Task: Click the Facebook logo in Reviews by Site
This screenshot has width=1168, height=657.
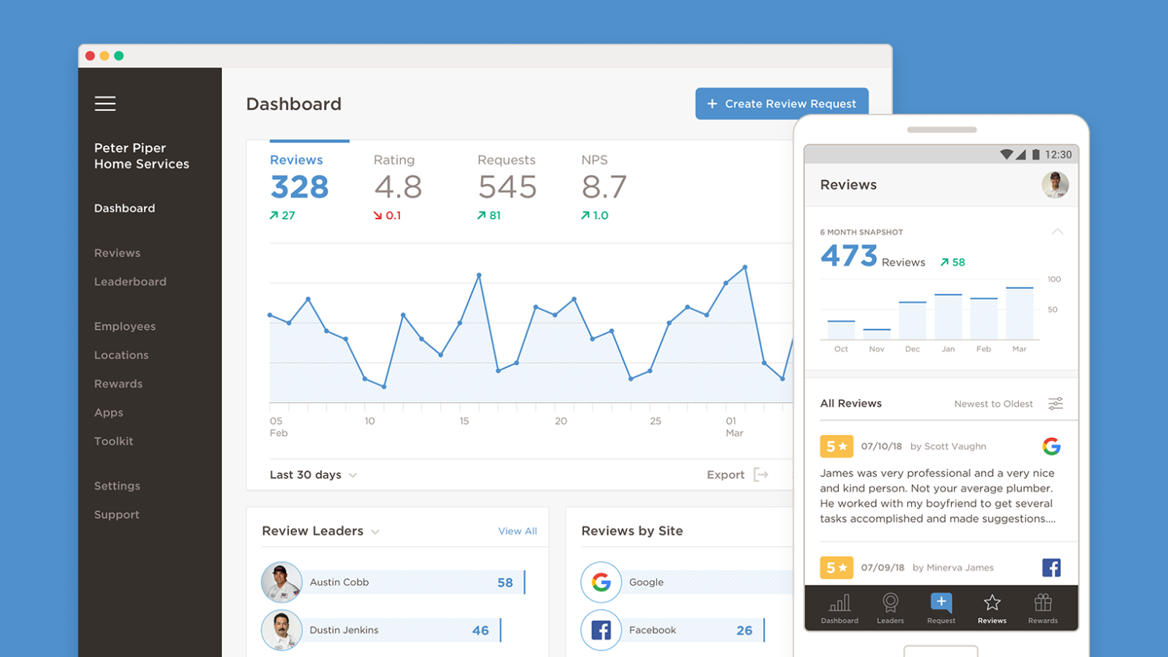Action: click(x=601, y=630)
